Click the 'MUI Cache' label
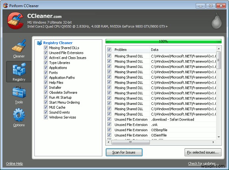Image resolution: width=229 pixels, height=170 pixels. [x=57, y=107]
